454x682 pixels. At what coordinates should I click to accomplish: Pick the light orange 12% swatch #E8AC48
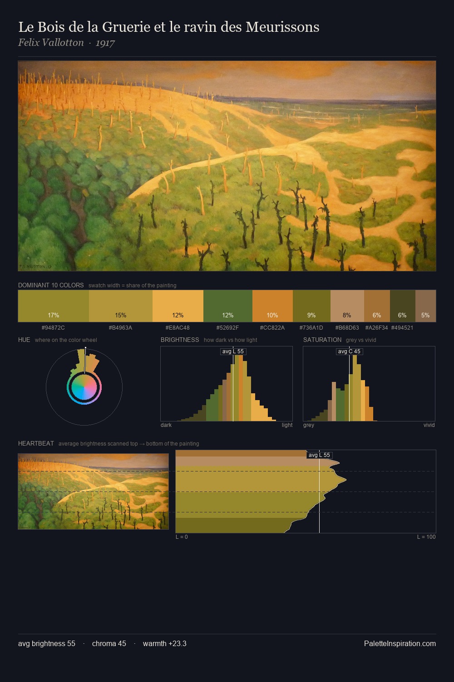178,306
